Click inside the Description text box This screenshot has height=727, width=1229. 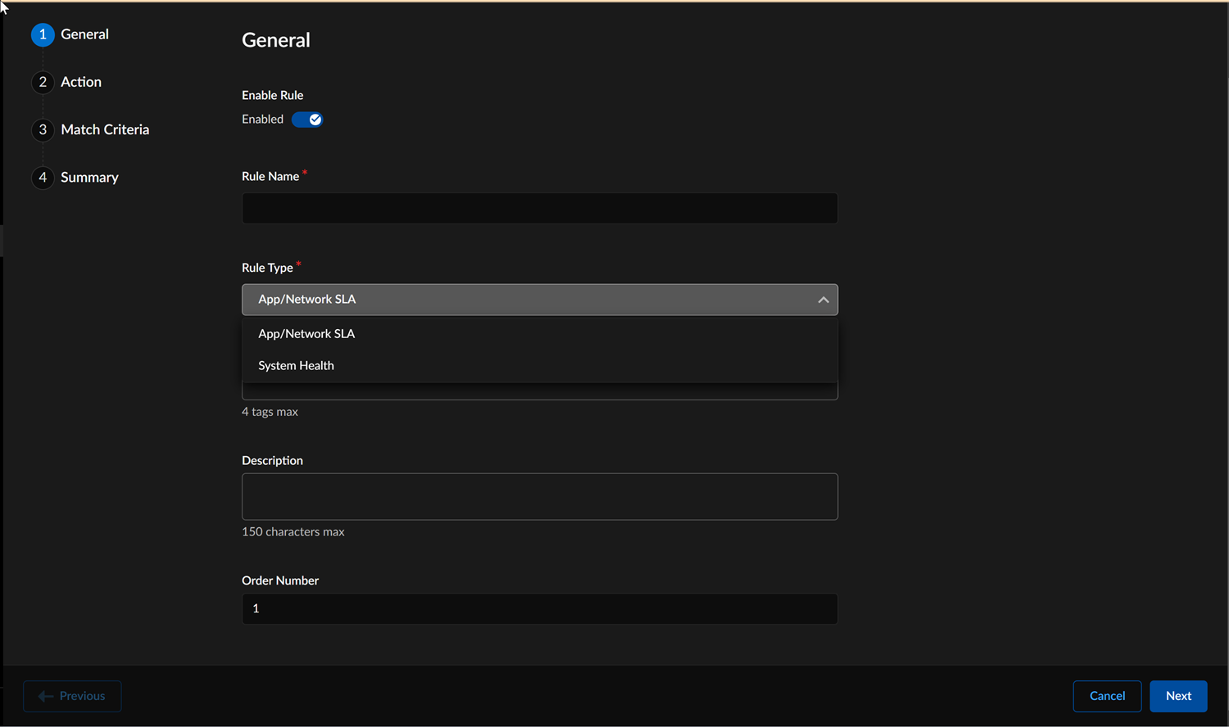pos(539,496)
